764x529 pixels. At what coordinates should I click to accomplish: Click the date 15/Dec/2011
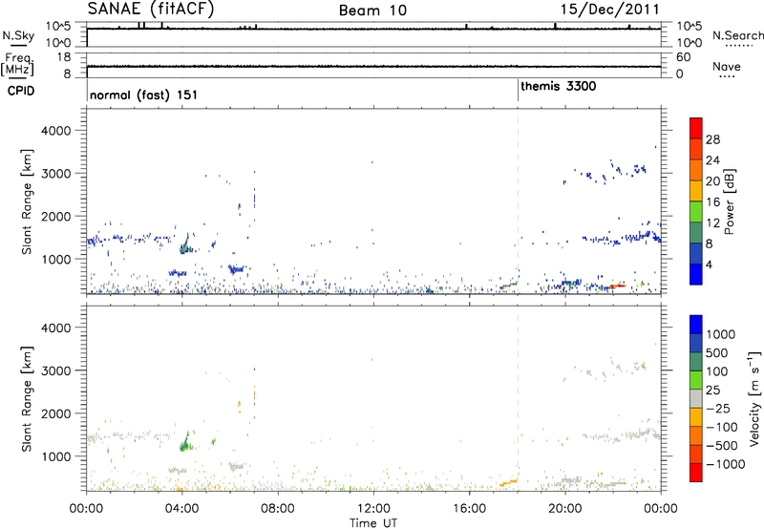click(x=609, y=10)
